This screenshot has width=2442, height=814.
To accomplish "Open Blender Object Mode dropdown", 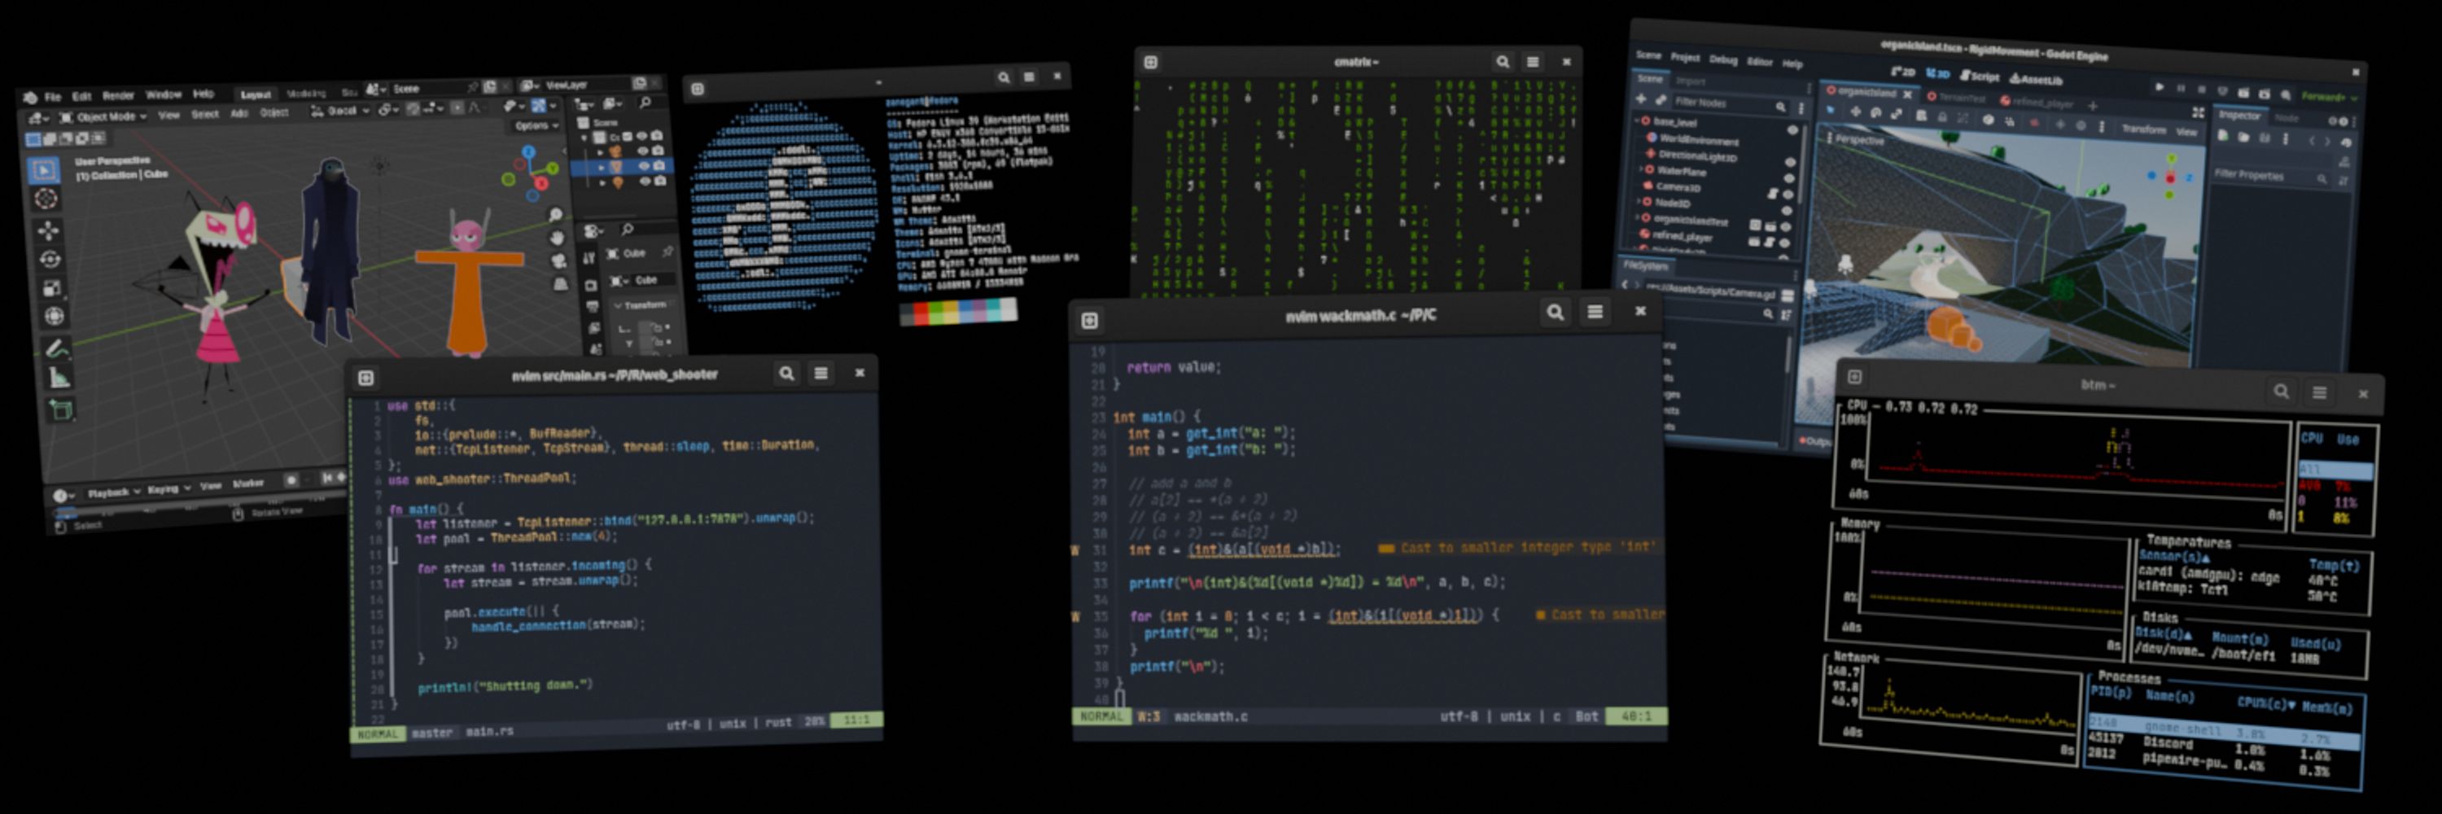I will [103, 117].
